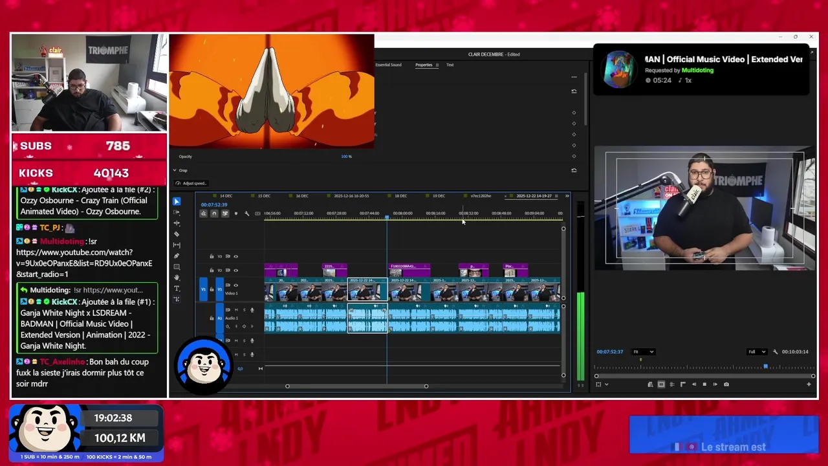Switch to the Essential Sound tab
The image size is (828, 466).
[388, 65]
